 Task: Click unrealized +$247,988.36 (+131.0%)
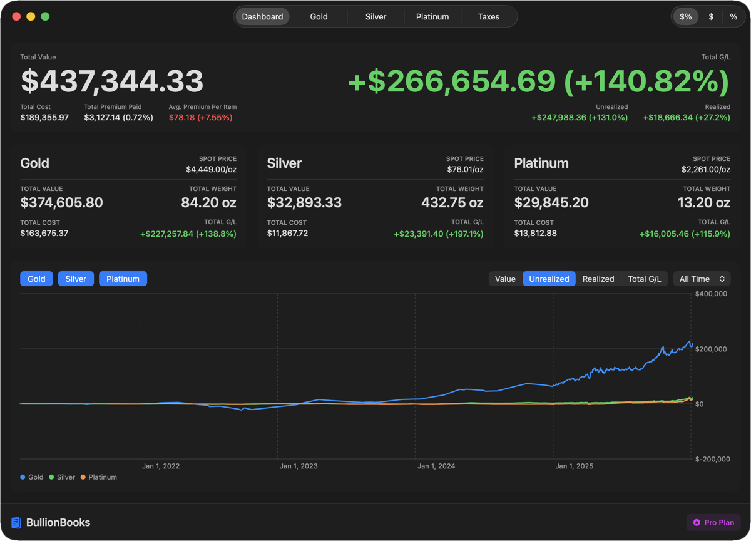coord(580,117)
